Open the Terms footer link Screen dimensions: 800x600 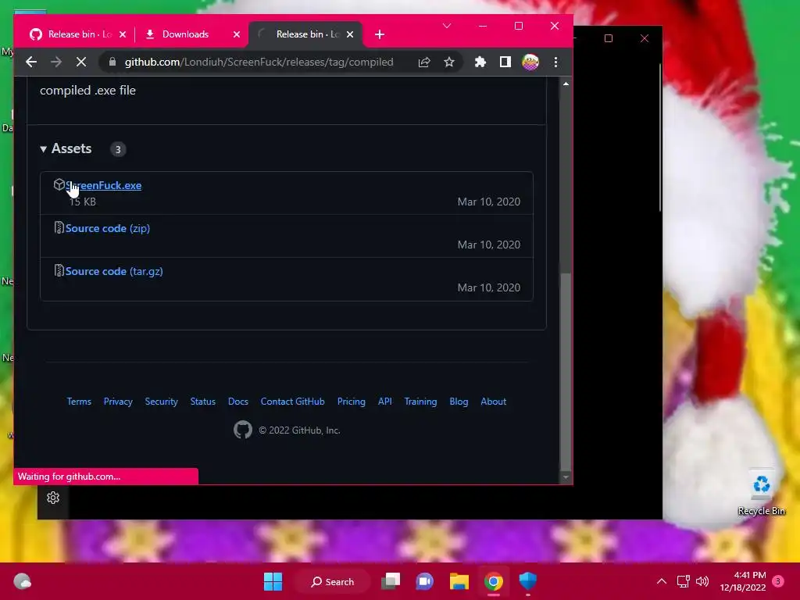(x=79, y=402)
